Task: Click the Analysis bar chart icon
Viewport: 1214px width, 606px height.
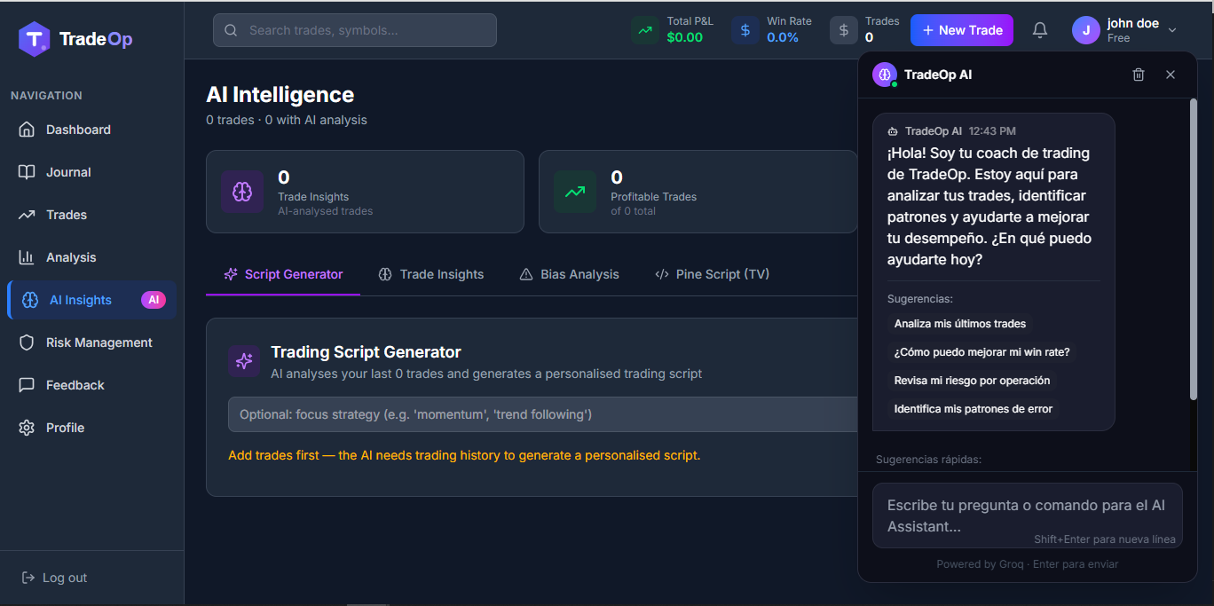Action: (28, 257)
